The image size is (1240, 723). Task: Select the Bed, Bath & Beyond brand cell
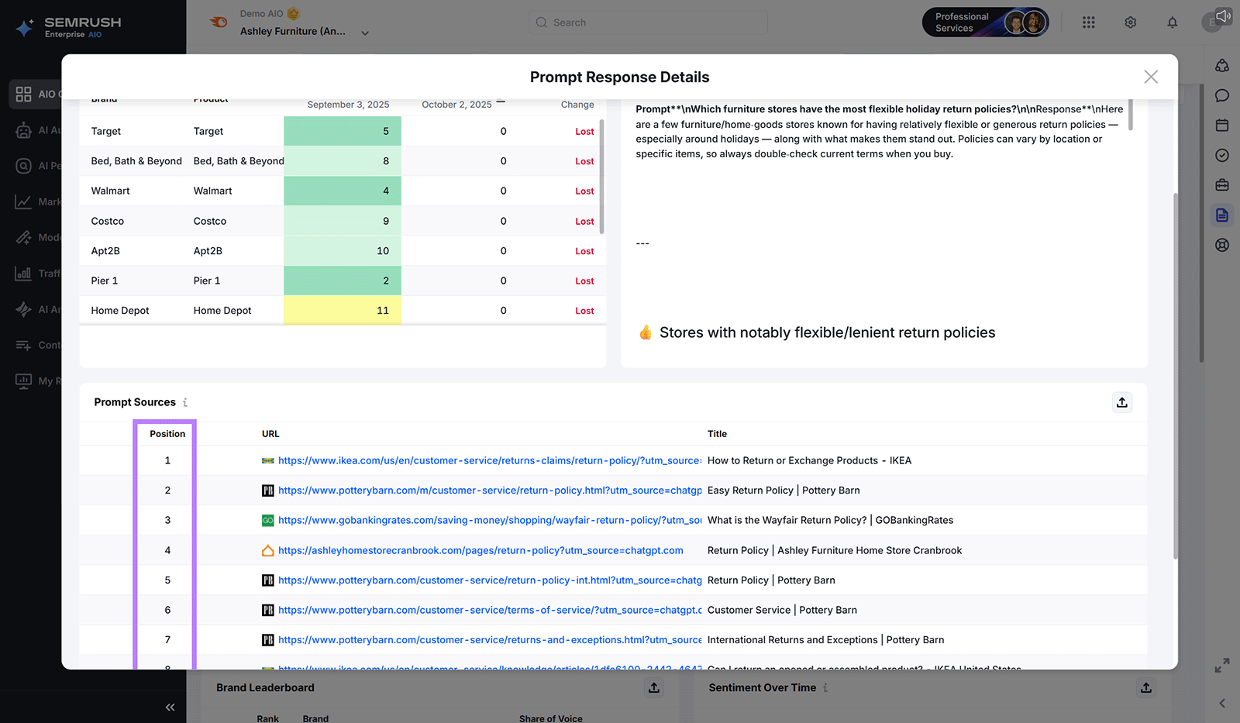[136, 161]
